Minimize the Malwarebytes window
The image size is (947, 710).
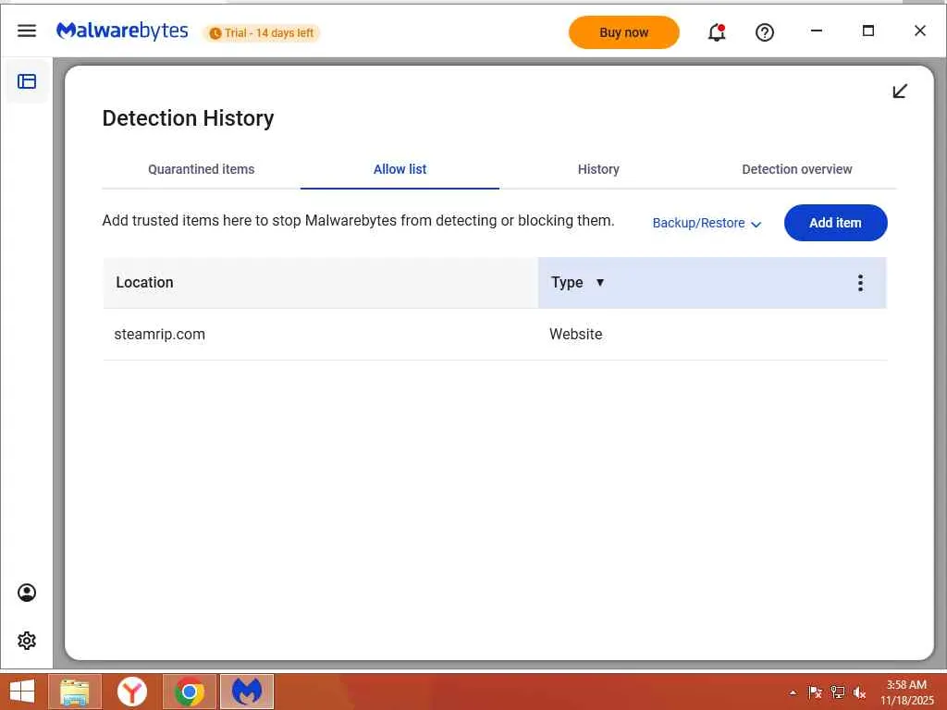817,31
